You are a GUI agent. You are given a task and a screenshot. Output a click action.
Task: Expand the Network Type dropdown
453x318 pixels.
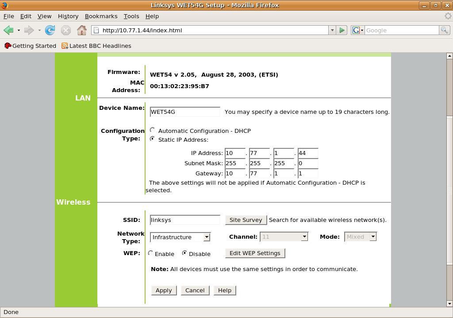click(206, 237)
